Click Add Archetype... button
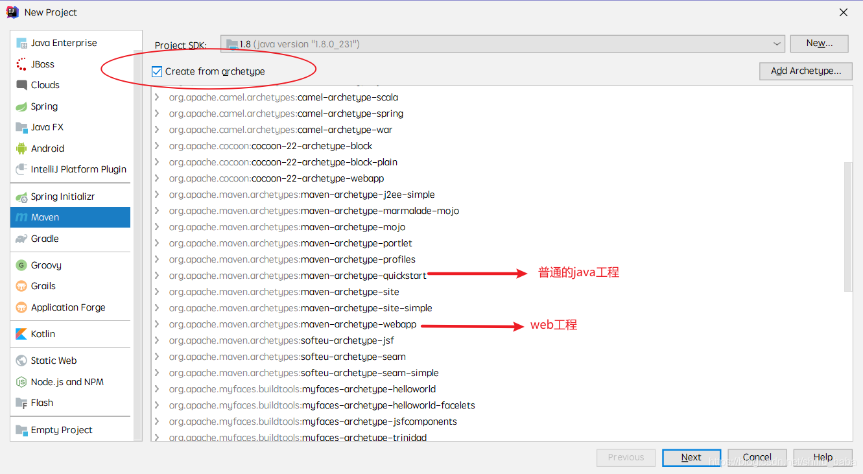Screen dimensions: 863x474 [x=806, y=71]
